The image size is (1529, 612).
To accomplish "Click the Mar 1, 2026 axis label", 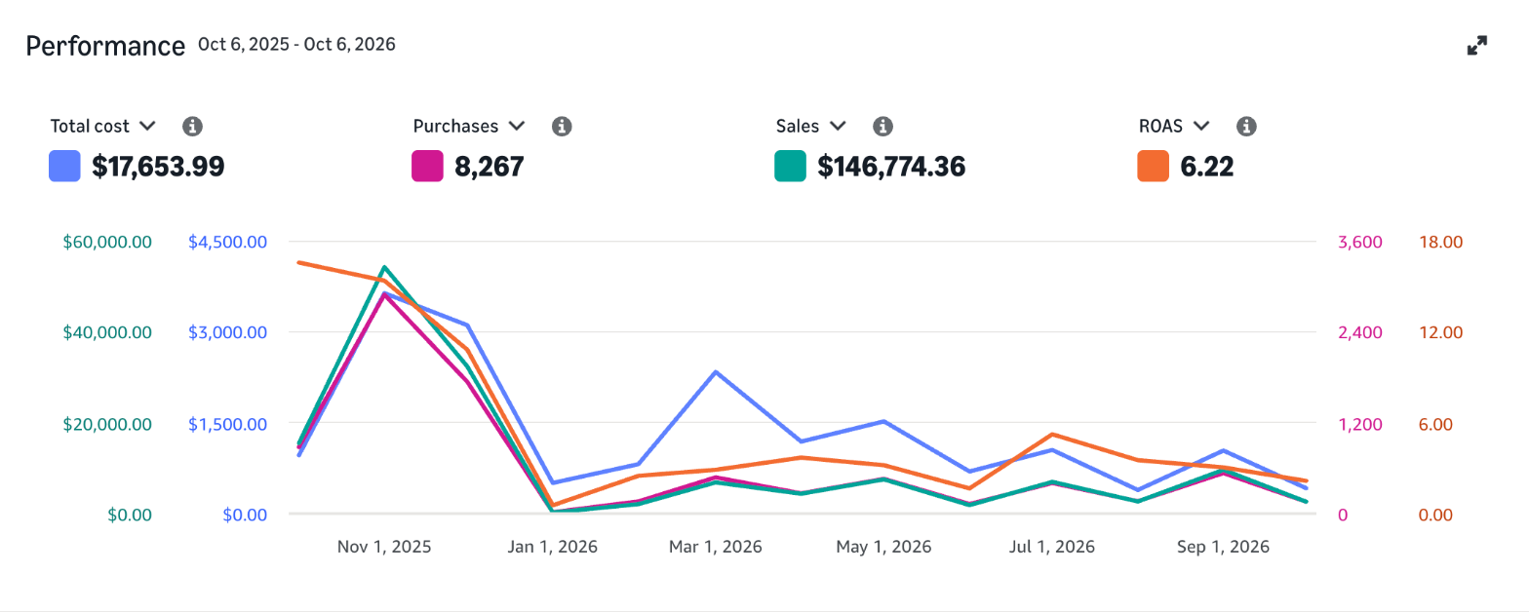I will 715,547.
